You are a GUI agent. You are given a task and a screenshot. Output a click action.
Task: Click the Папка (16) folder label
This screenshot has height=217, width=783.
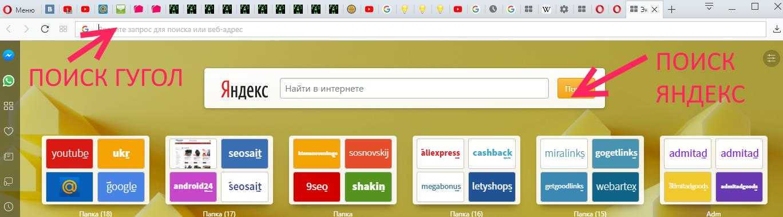[466, 214]
